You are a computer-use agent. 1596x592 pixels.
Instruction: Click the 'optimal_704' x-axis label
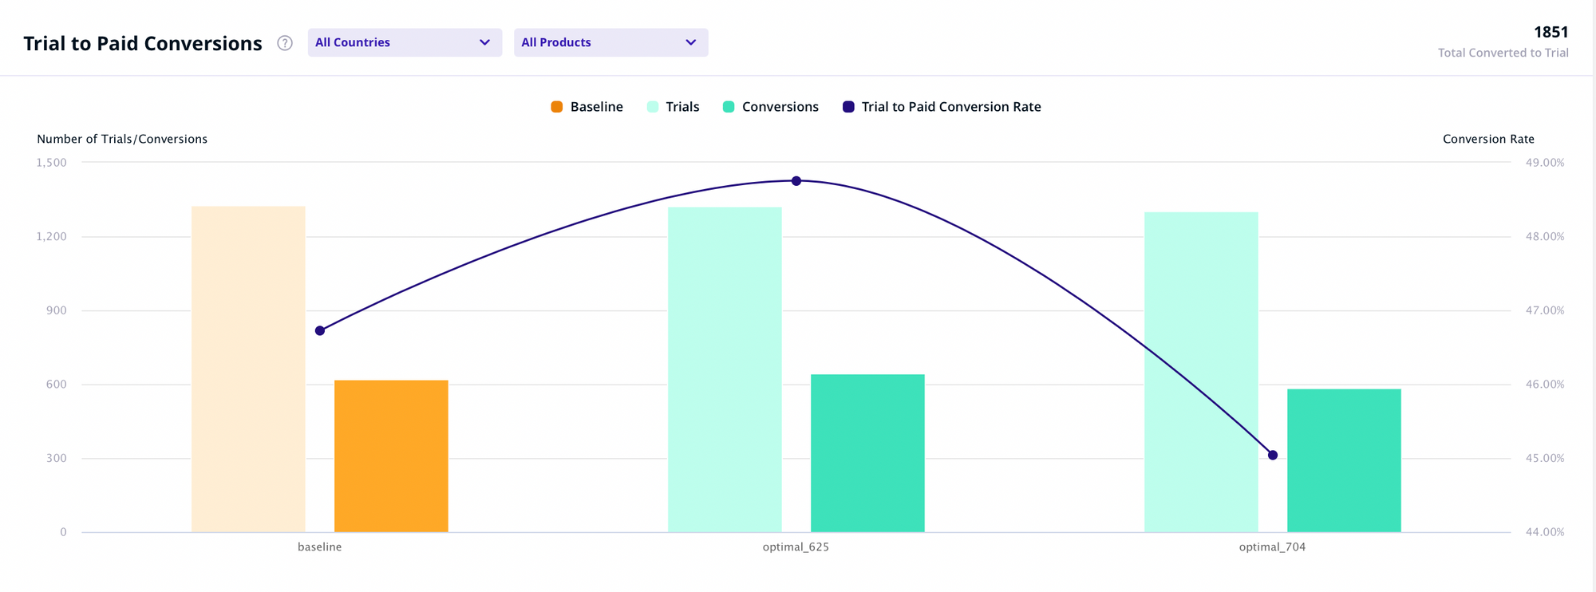(x=1272, y=547)
